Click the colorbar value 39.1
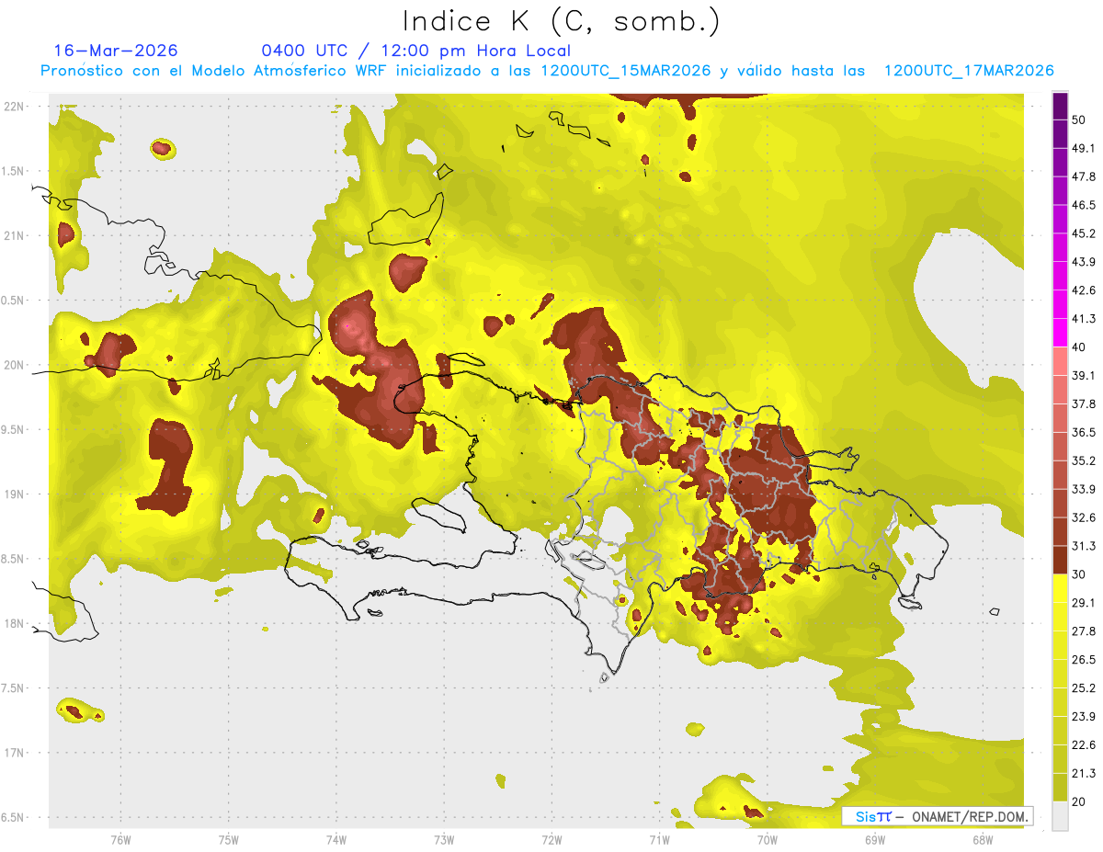This screenshot has width=1103, height=852. 1084,375
